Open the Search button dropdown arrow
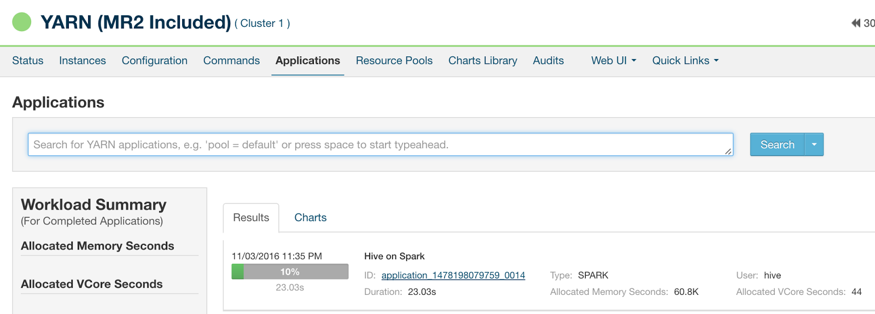 [x=814, y=145]
